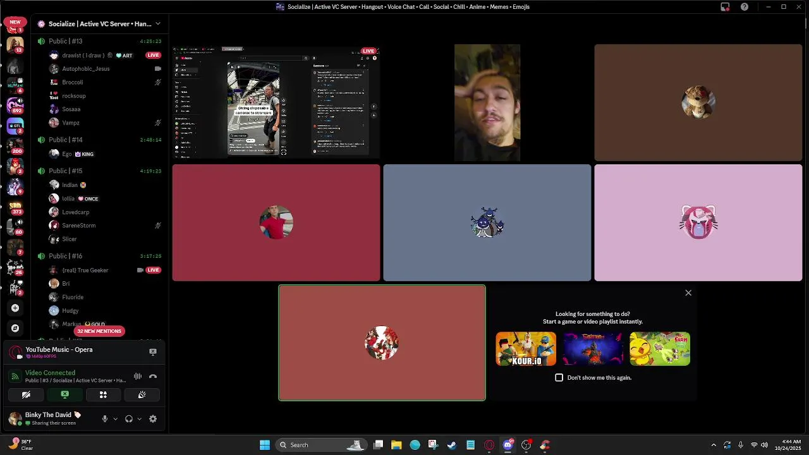The width and height of the screenshot is (809, 455).
Task: Open the inbox icon in title bar
Action: 725,7
